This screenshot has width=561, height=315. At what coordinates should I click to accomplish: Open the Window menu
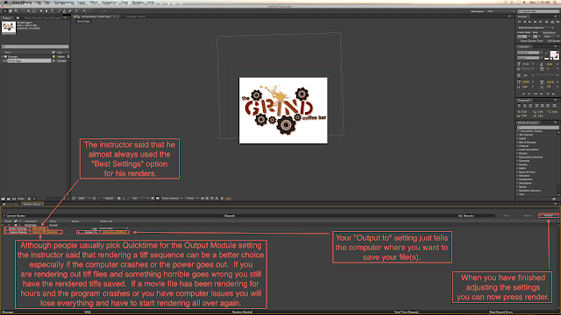(138, 2)
